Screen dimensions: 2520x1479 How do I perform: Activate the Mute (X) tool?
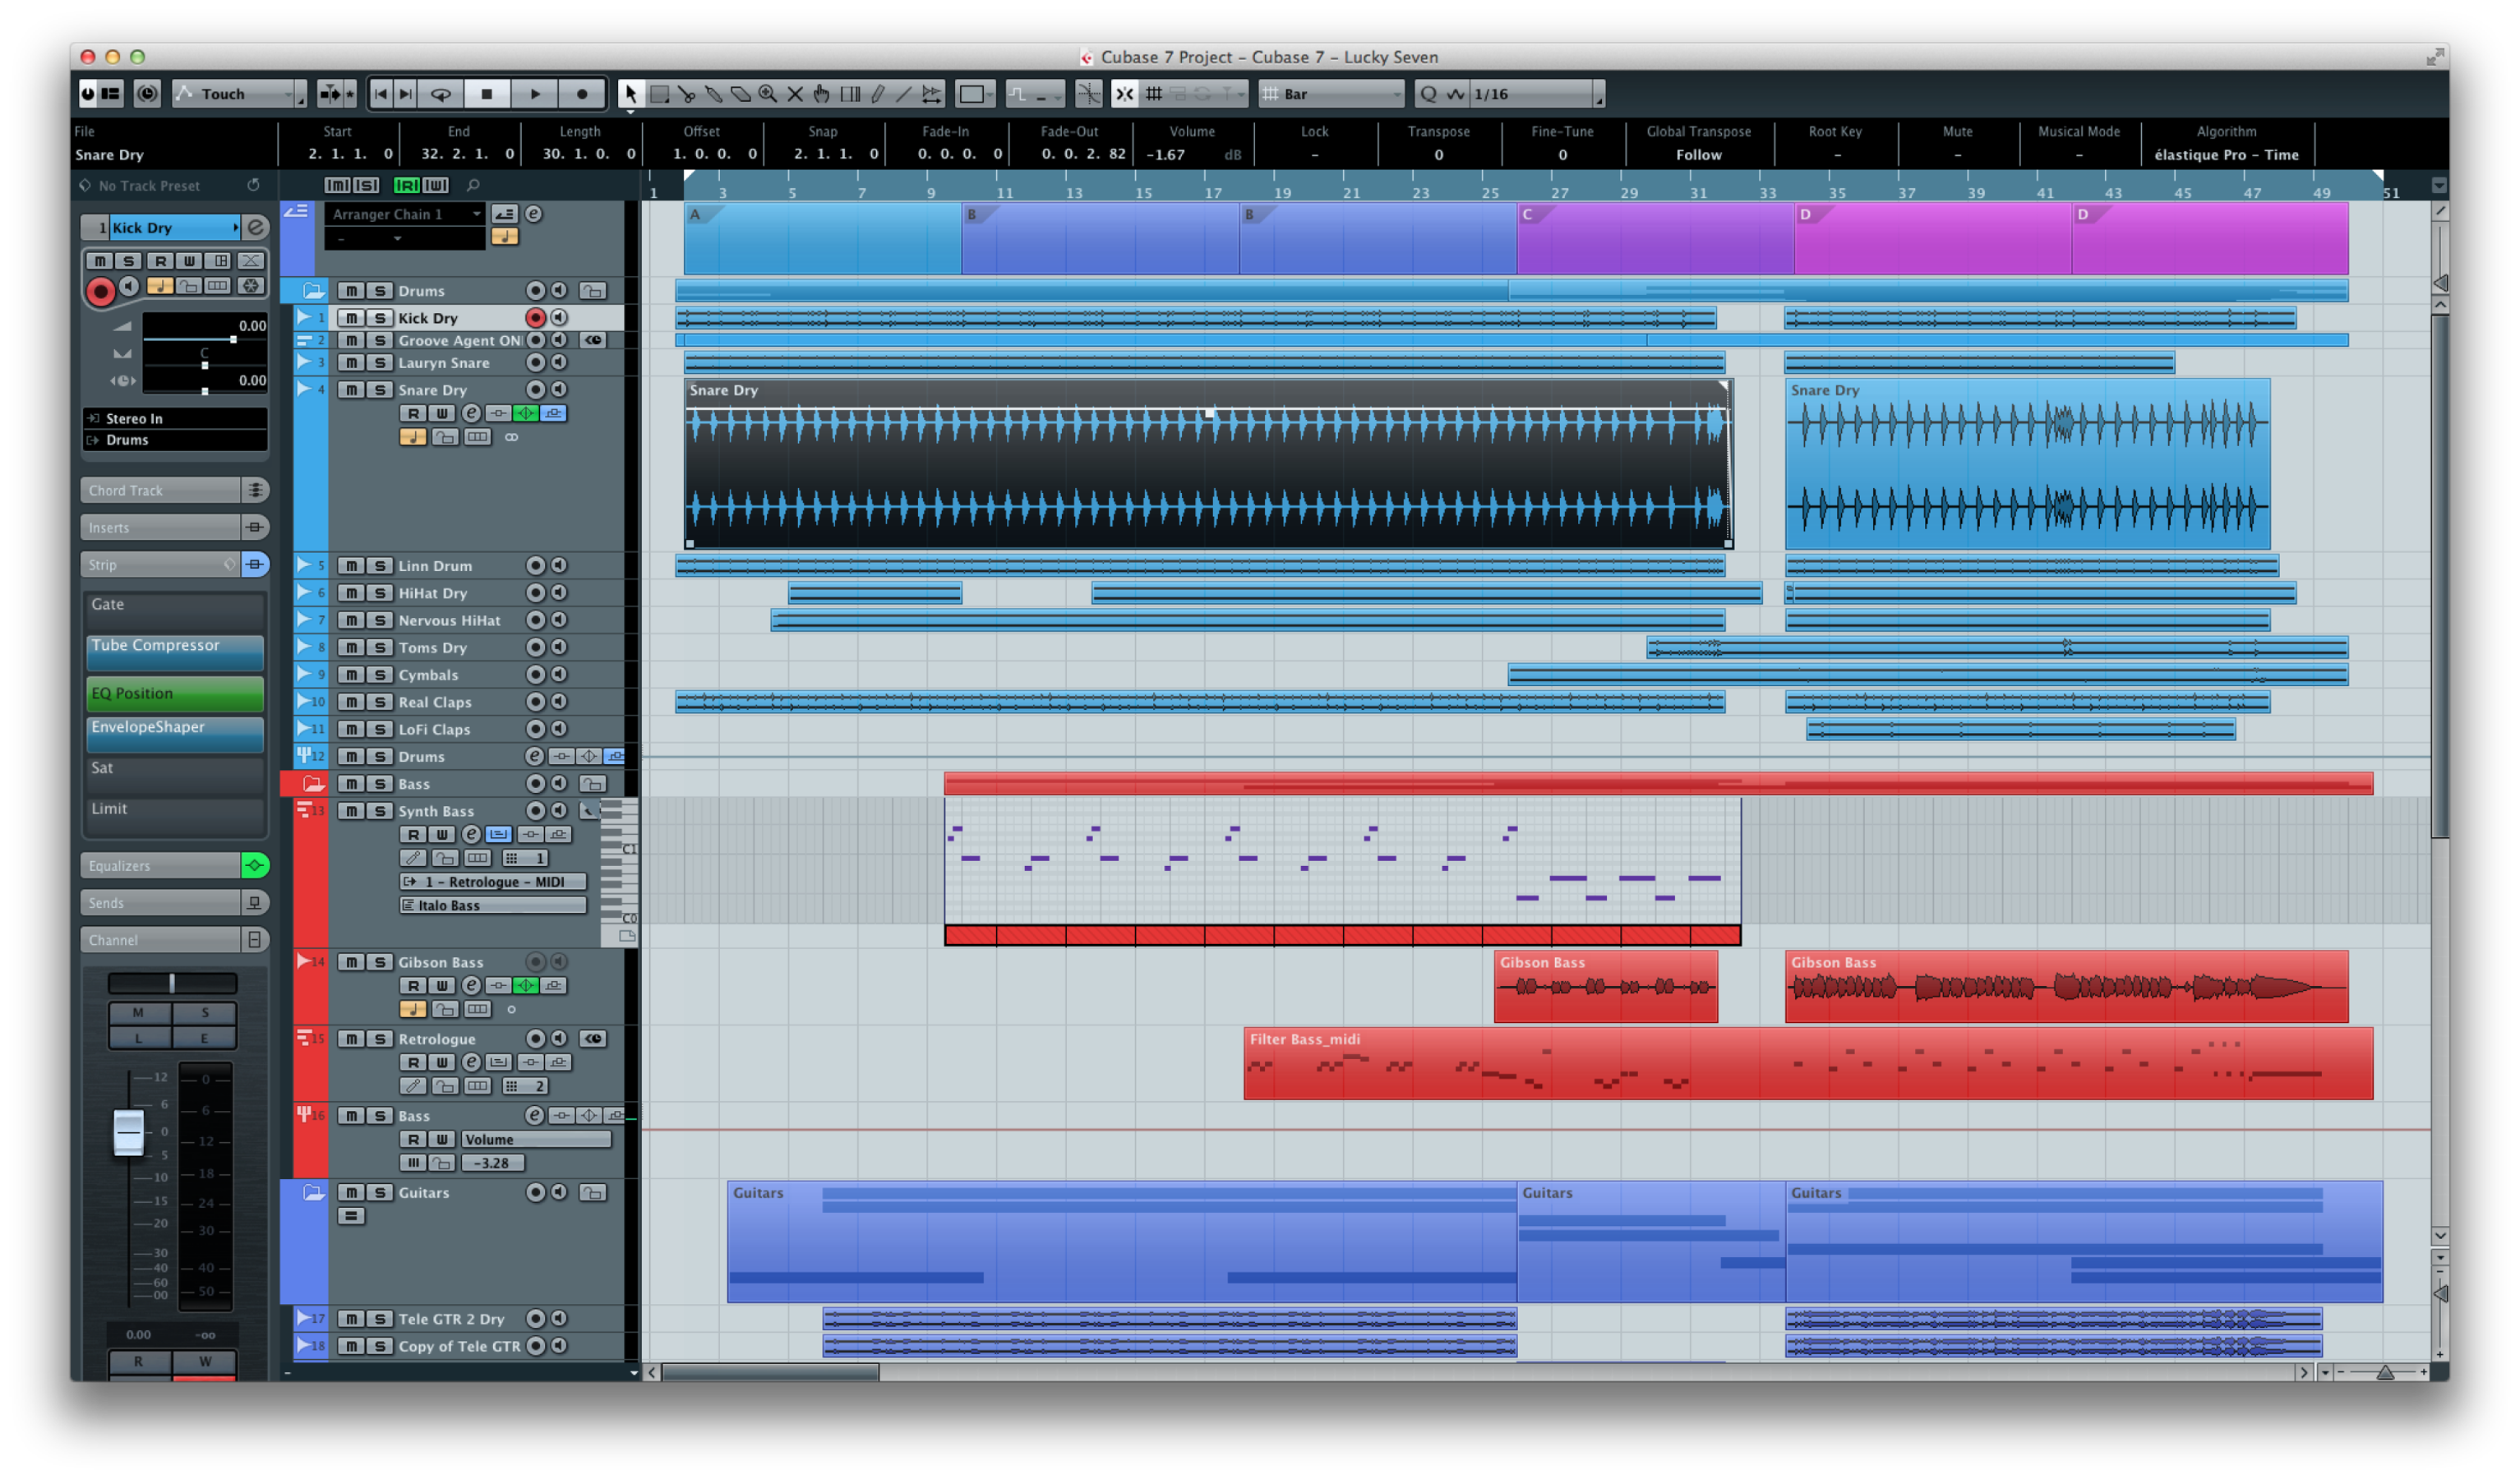tap(795, 94)
